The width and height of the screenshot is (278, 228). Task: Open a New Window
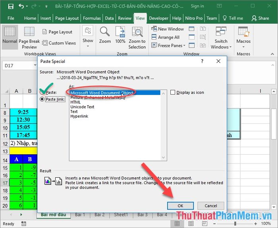click(x=167, y=29)
